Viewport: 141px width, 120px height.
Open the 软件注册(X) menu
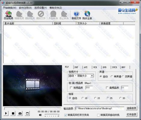[25, 8]
